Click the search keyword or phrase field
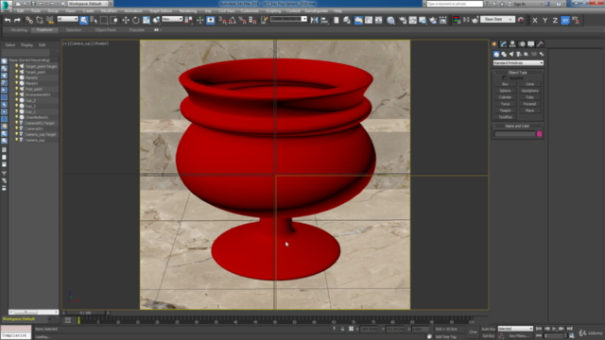This screenshot has height=340, width=605. pos(455,4)
